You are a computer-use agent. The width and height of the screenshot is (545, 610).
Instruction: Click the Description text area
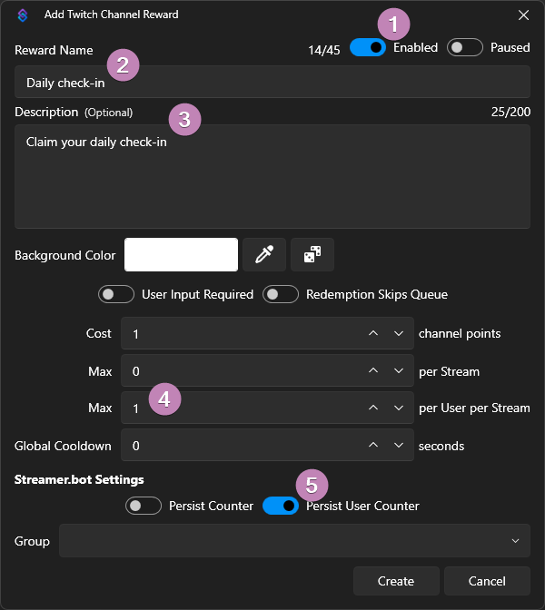click(272, 176)
